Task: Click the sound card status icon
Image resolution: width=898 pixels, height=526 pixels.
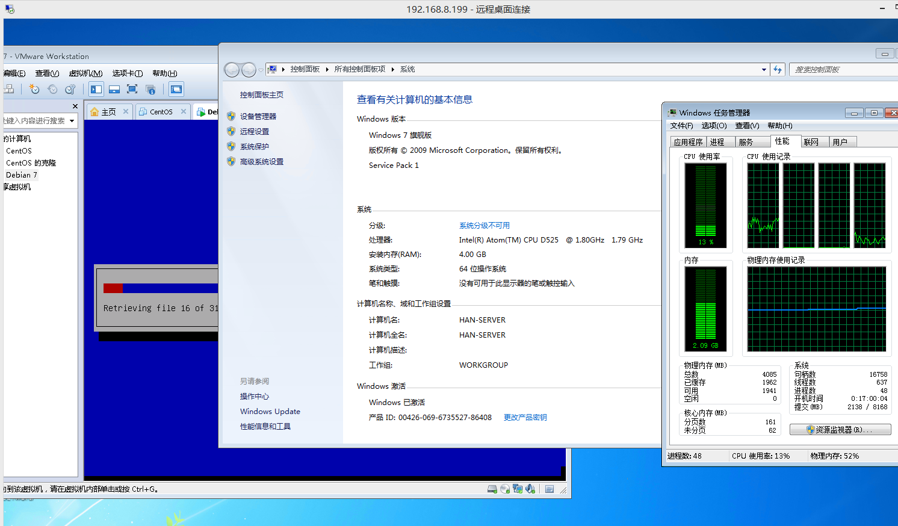Action: [530, 489]
